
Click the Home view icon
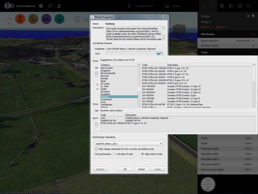tap(9, 17)
